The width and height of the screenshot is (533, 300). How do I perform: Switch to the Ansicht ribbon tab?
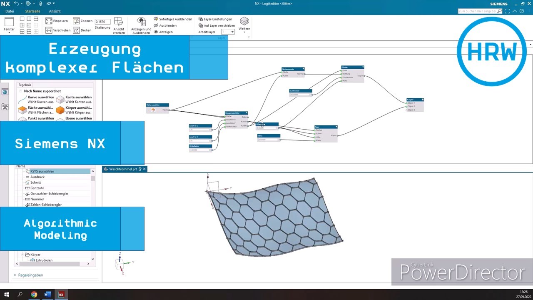pos(55,11)
